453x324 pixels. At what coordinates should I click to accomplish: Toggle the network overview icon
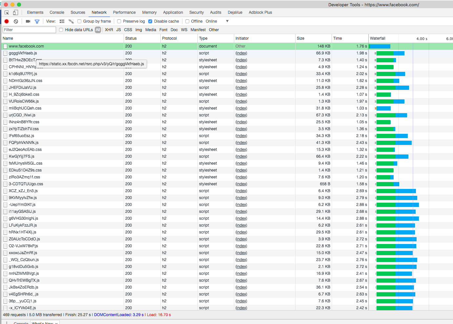click(71, 21)
